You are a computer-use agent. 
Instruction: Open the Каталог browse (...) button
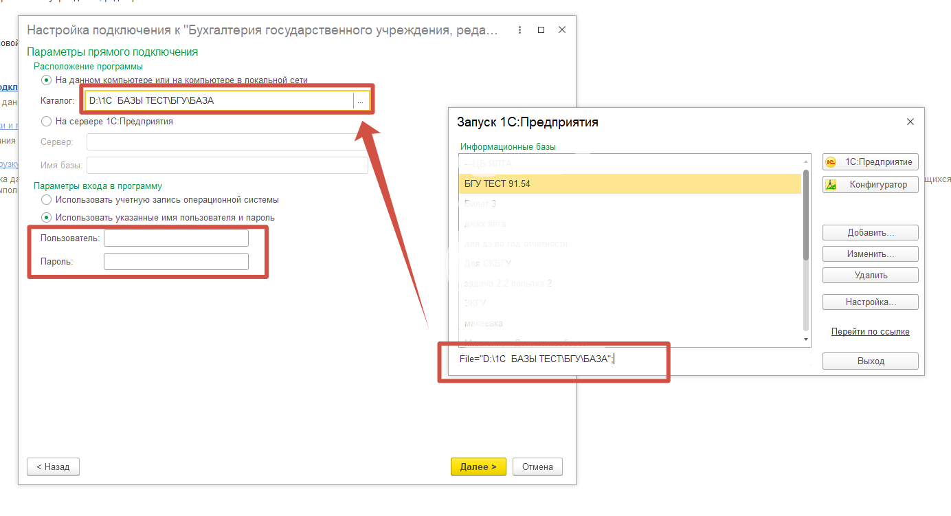point(361,100)
